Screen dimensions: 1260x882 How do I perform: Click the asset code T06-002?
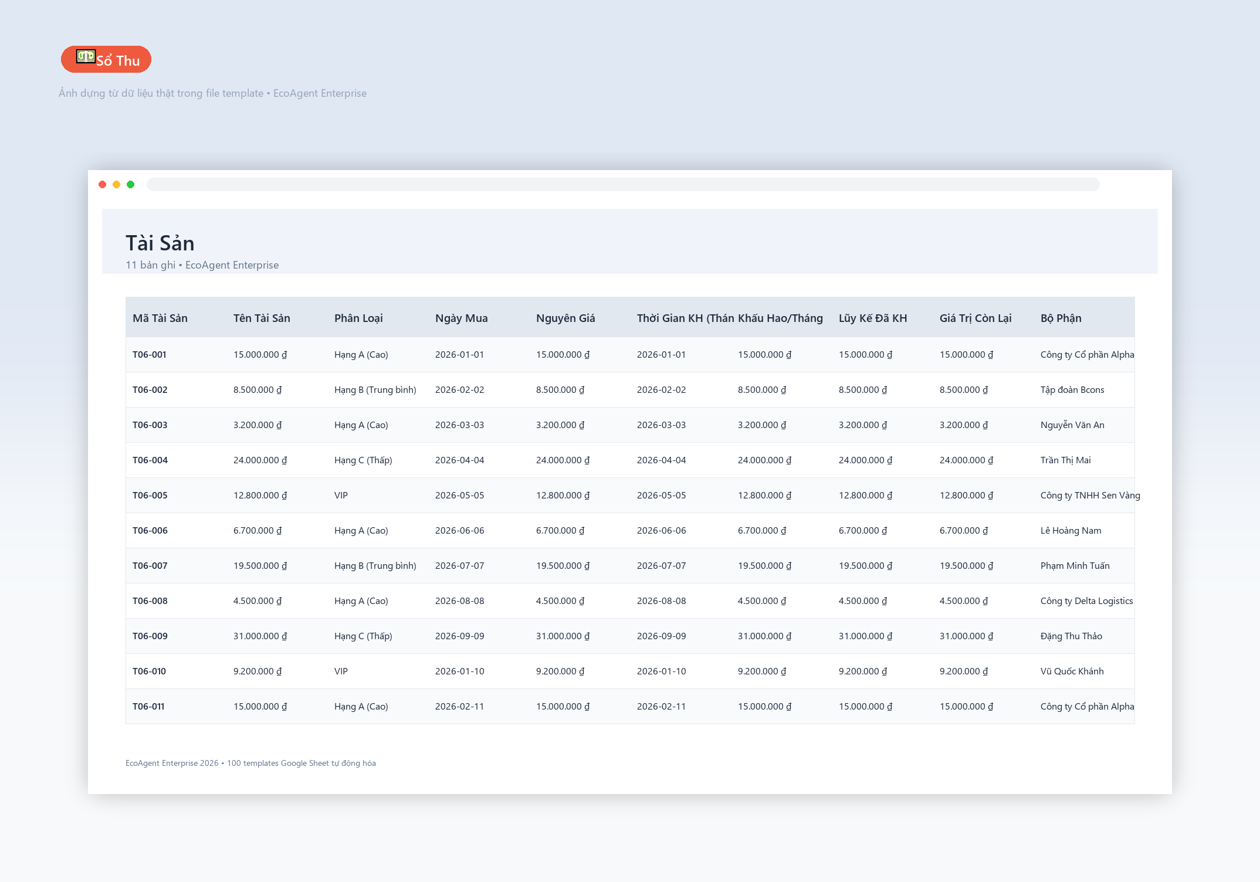(150, 390)
